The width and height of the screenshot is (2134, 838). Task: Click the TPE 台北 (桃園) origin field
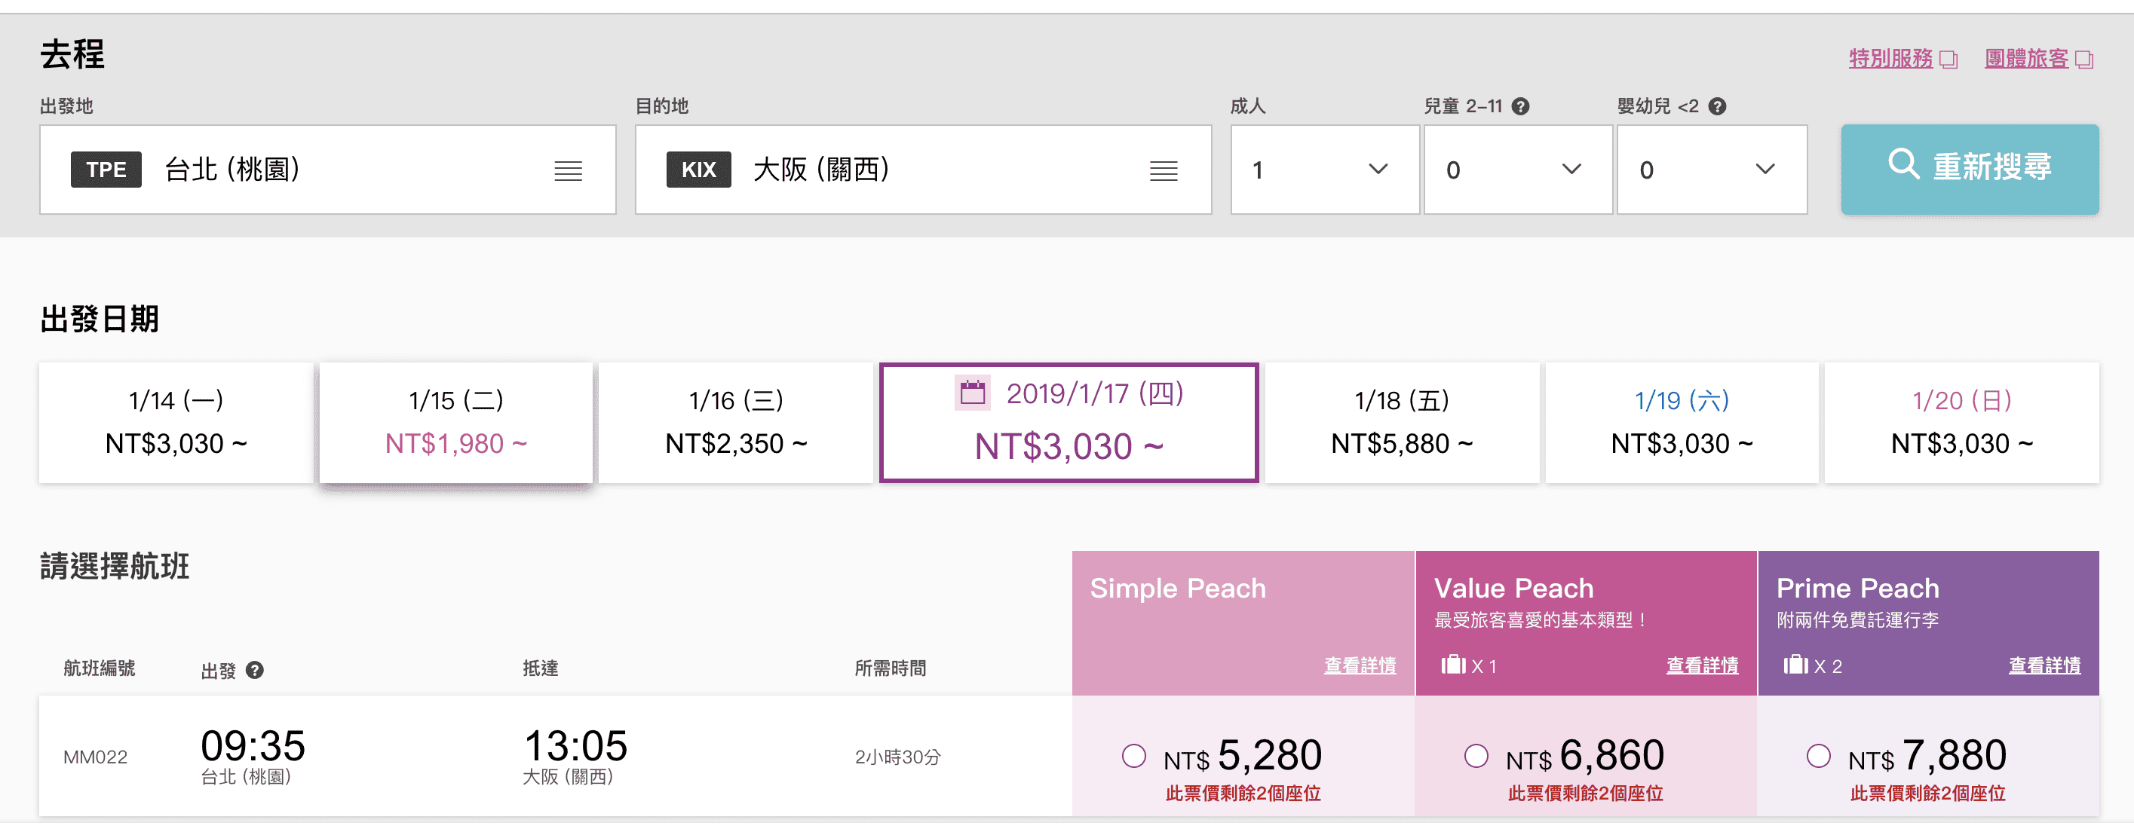327,170
